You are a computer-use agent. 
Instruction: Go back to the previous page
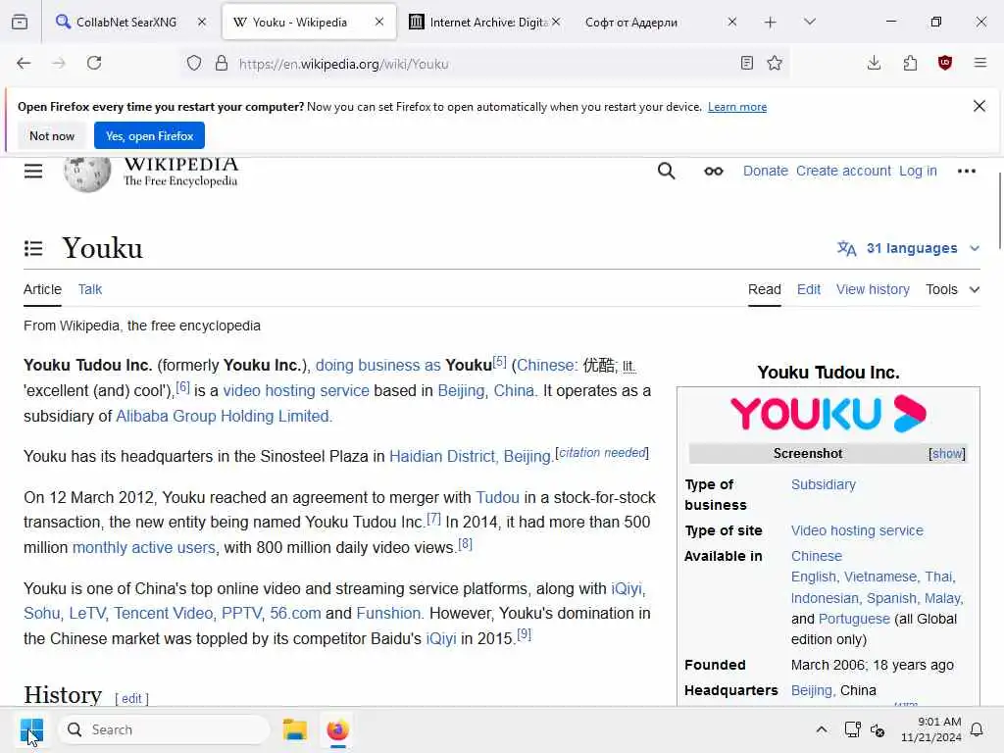24,63
